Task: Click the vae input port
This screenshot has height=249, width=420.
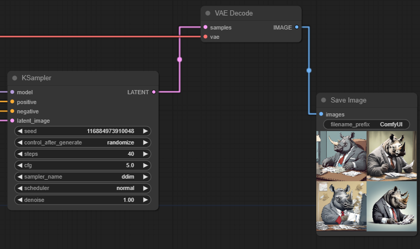Action: (x=206, y=37)
